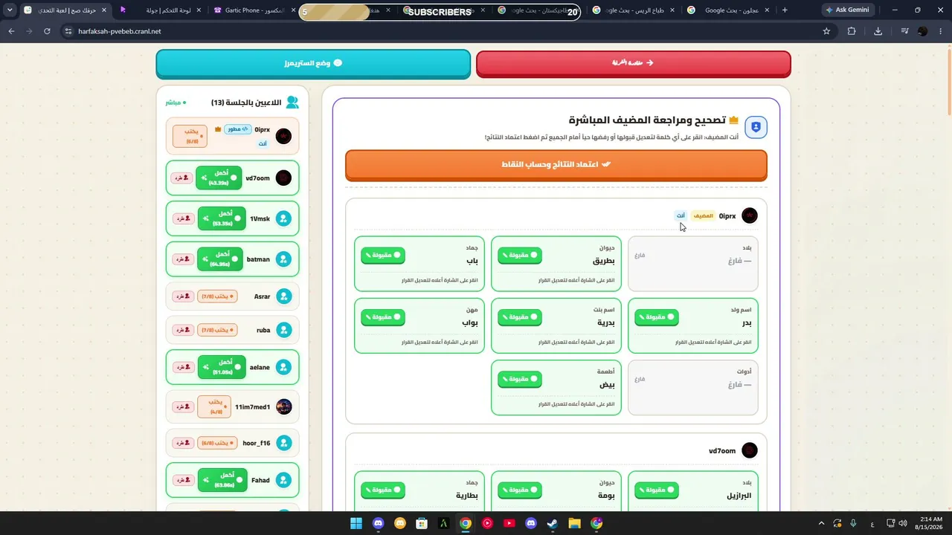Click the orange اعتماد النتائج وحساب النقاط button
This screenshot has height=535, width=952.
pyautogui.click(x=556, y=164)
